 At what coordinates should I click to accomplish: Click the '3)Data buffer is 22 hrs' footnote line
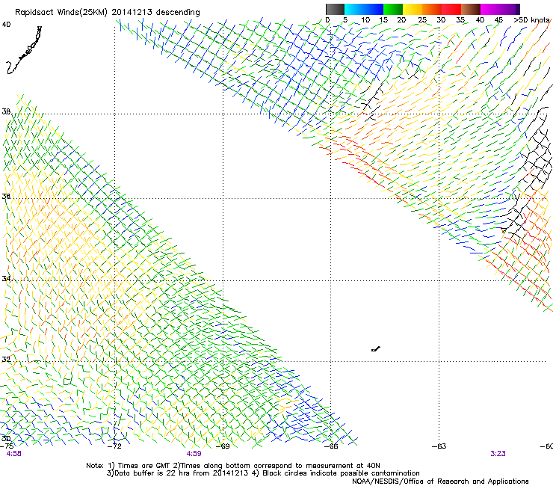click(x=263, y=473)
